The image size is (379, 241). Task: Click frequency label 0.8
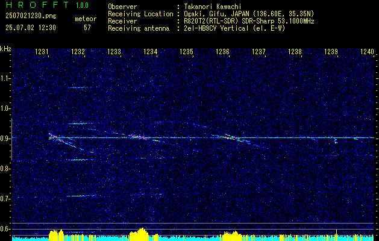(5, 169)
